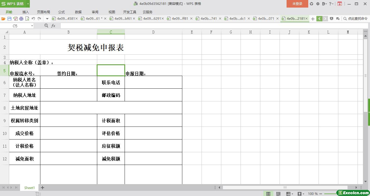
Task: Expand the quick access toolbar dropdown
Action: tap(47, 19)
